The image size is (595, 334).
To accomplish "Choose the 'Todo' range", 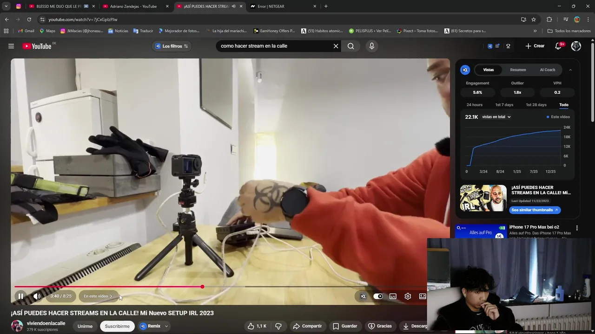I will point(564,105).
